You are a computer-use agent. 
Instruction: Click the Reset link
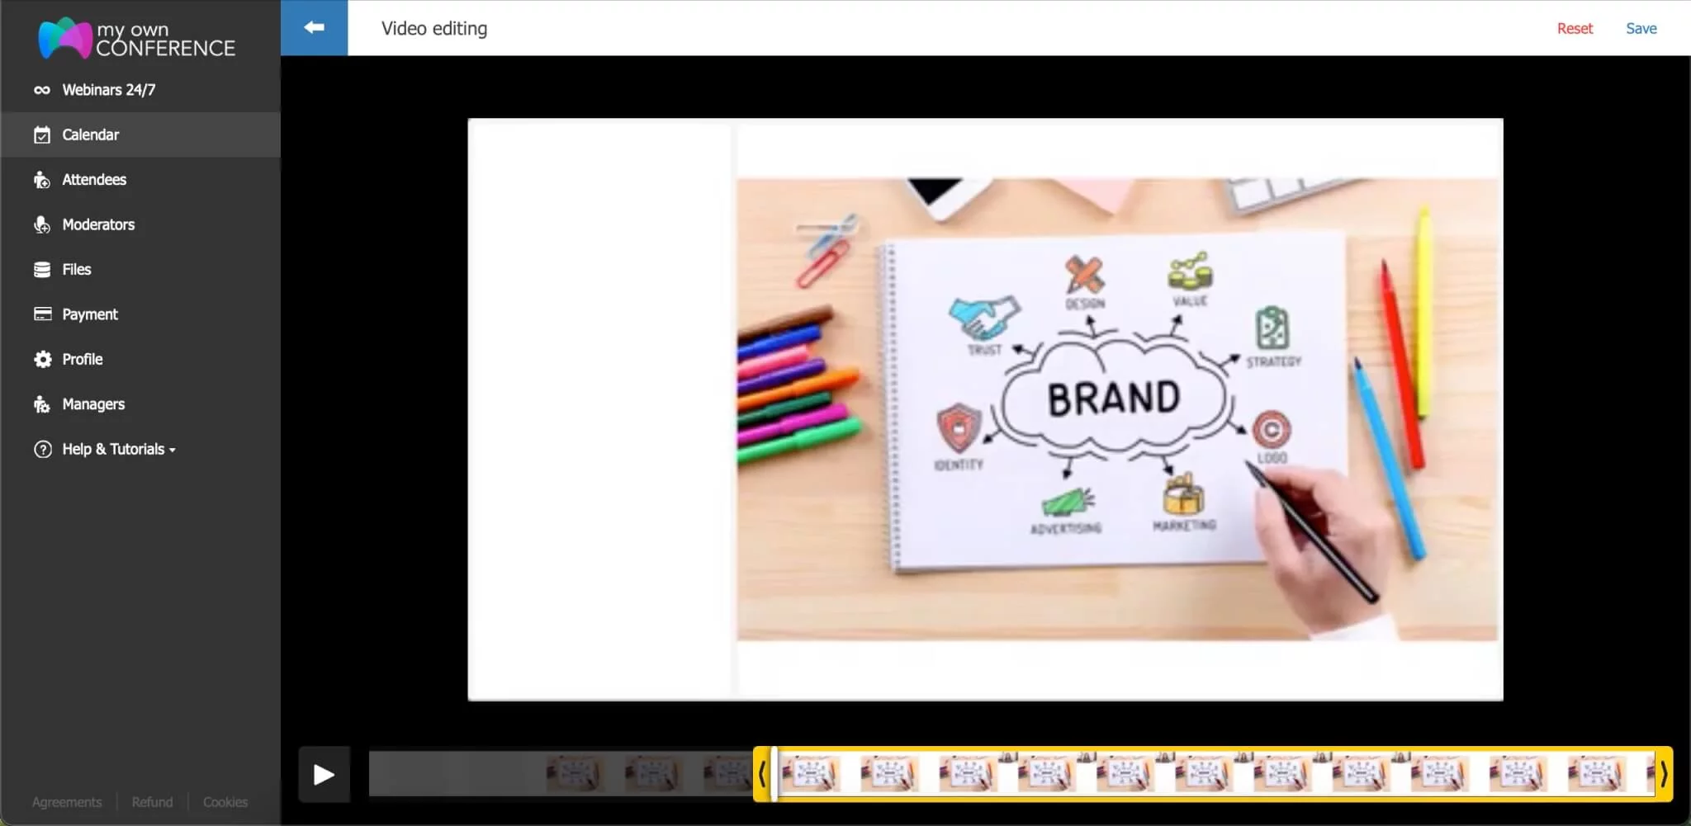(x=1574, y=27)
